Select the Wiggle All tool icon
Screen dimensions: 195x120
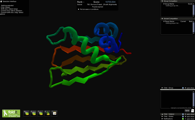pos(27,113)
